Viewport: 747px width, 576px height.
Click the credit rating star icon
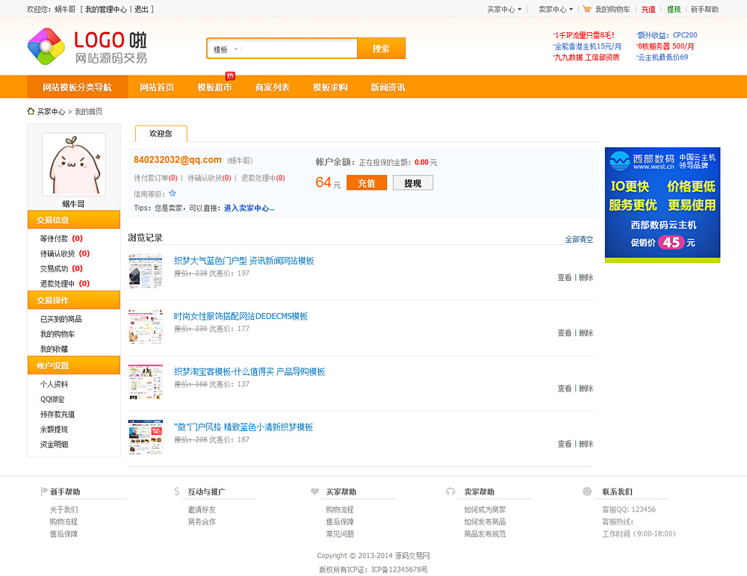point(173,193)
